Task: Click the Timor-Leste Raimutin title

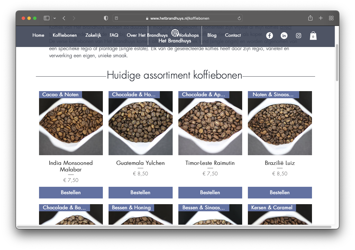Action: coord(210,163)
